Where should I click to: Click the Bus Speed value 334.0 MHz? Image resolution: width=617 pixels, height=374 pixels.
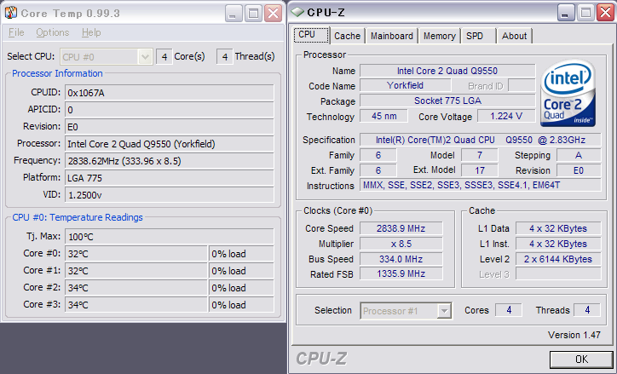coord(401,259)
